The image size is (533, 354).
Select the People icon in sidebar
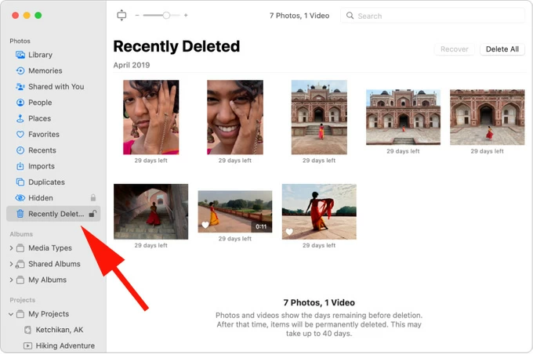coord(20,103)
